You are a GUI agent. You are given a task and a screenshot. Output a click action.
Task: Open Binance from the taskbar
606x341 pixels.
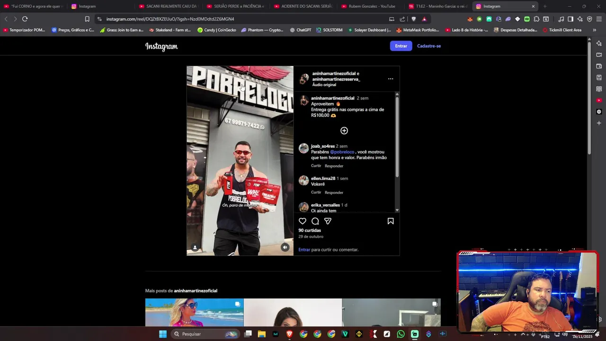point(359,334)
